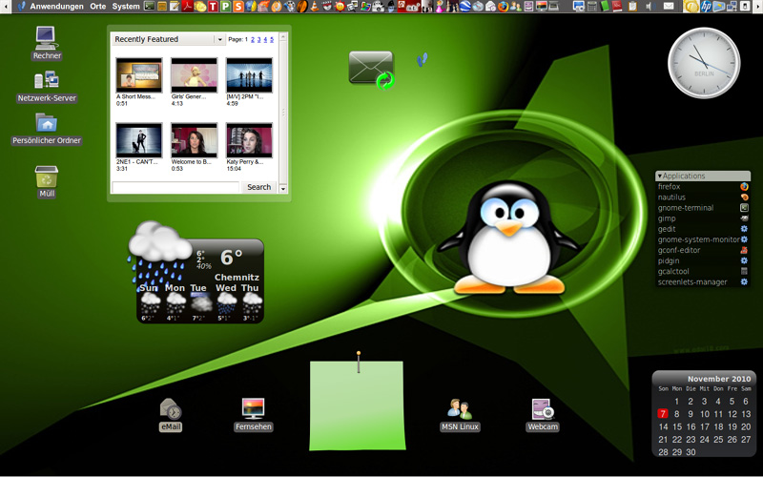Launch screenlets-manager from the Applications list
Image resolution: width=763 pixels, height=477 pixels.
[703, 281]
